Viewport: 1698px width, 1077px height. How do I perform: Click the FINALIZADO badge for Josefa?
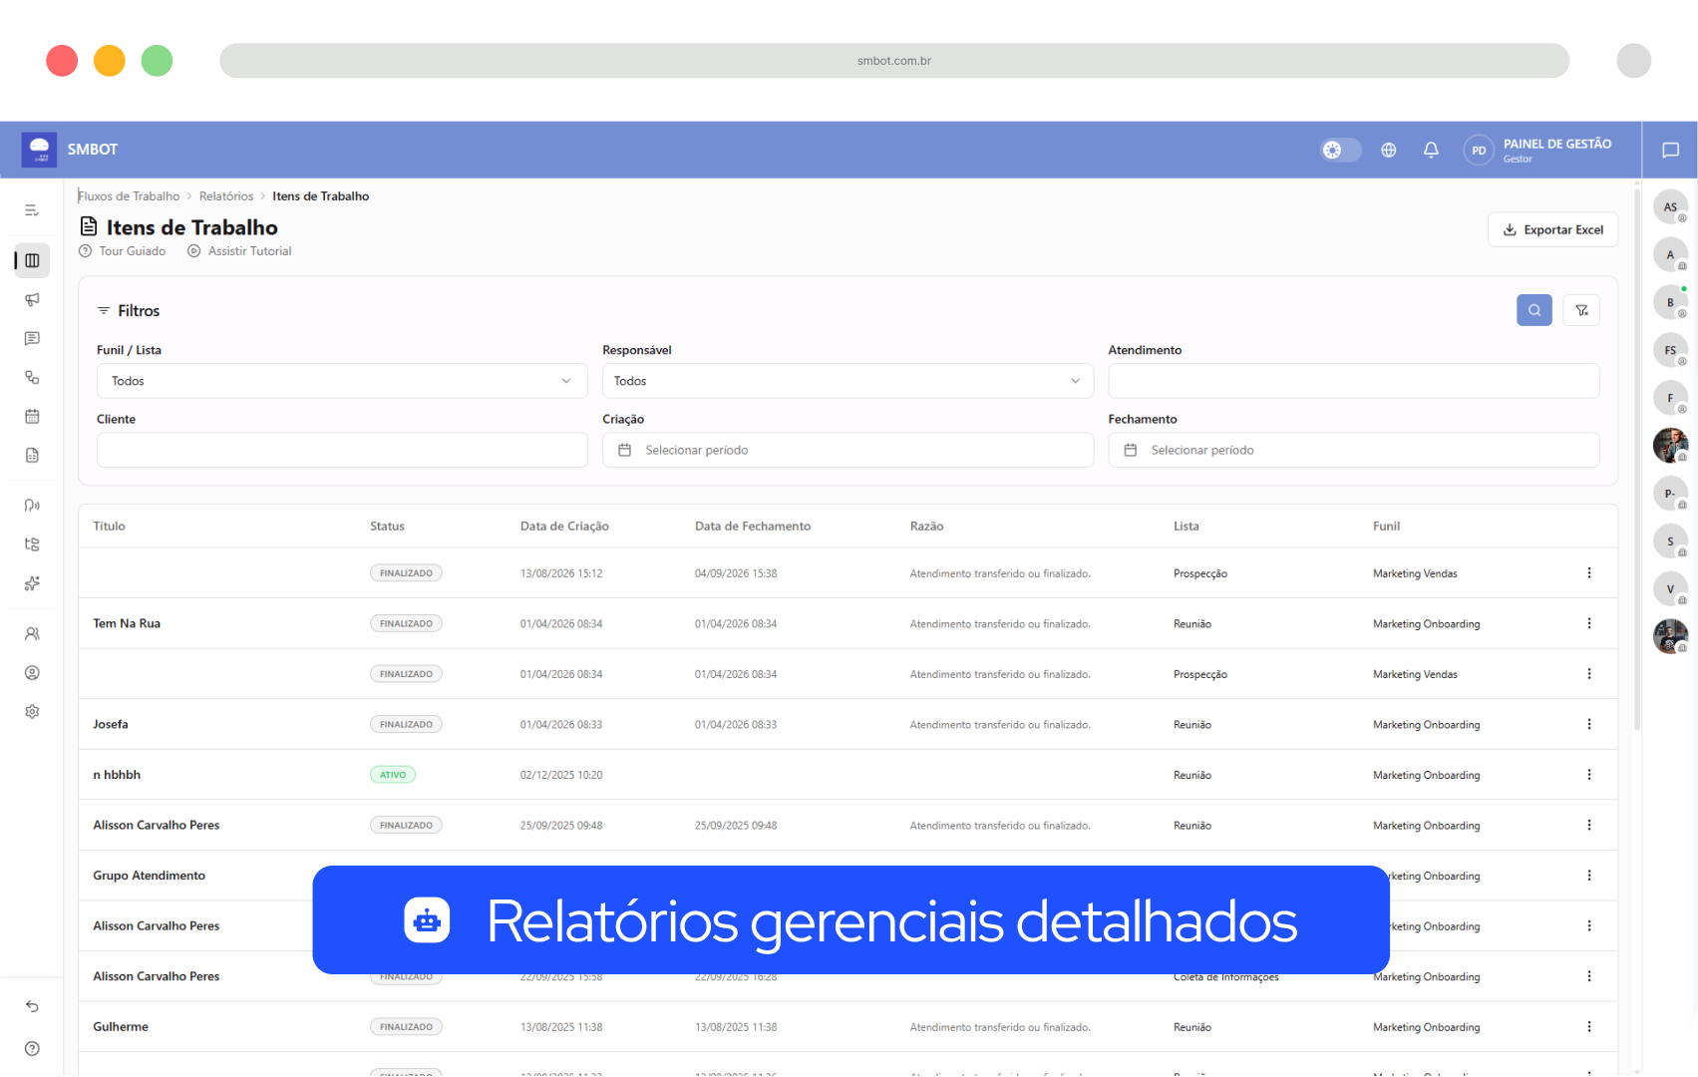tap(406, 725)
